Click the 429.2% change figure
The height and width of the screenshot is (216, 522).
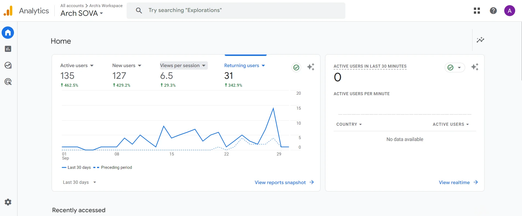pyautogui.click(x=121, y=85)
